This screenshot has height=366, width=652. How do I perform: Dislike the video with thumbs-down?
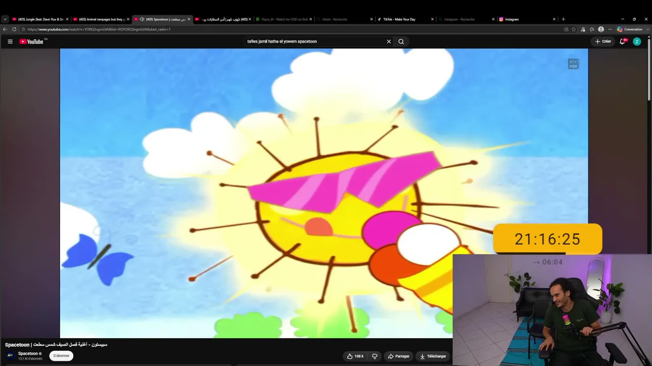point(374,356)
